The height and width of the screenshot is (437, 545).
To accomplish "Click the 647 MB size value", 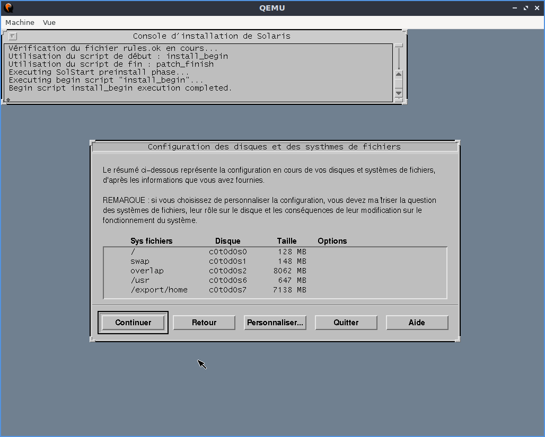I will click(x=292, y=280).
